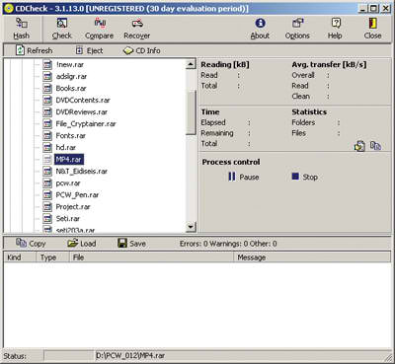Viewport: 395px width, 364px height.
Task: Select PCW_Pen.rar file
Action: click(77, 195)
